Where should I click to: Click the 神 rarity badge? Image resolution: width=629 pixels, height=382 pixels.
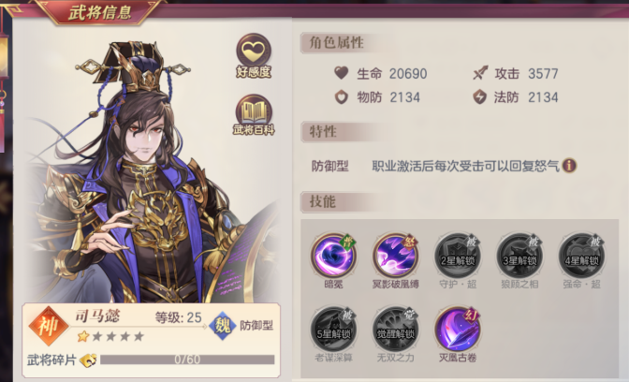49,326
